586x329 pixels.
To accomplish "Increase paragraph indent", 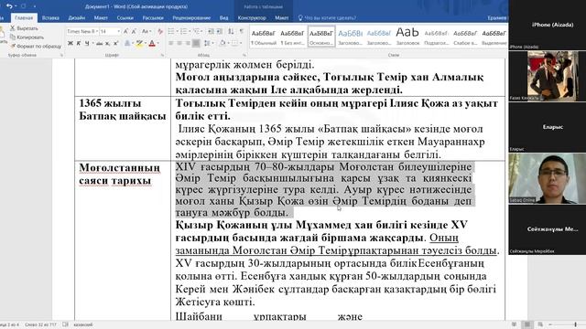I will pyautogui.click(x=220, y=31).
